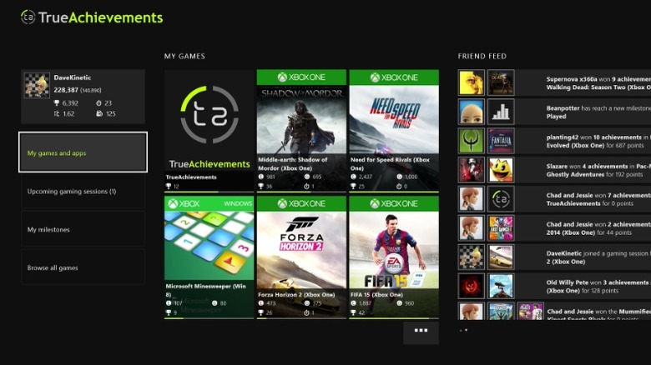
Task: Open Middle-earth: Shadow of Mordor game tile
Action: [x=301, y=131]
